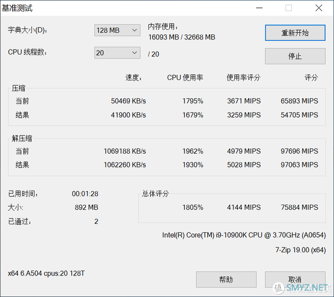Click decompression result rating 97063 MIPS

coord(299,165)
